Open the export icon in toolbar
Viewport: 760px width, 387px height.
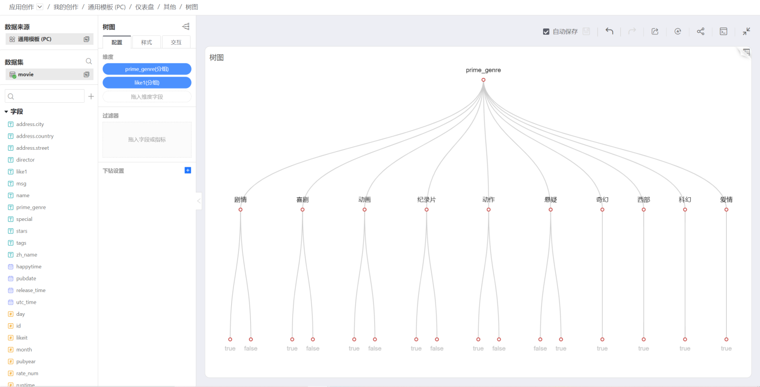click(x=655, y=32)
